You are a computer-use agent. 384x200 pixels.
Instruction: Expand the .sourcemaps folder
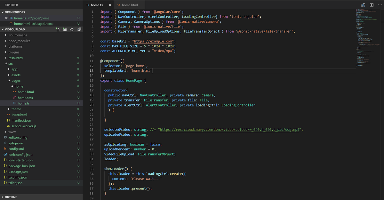click(41, 35)
